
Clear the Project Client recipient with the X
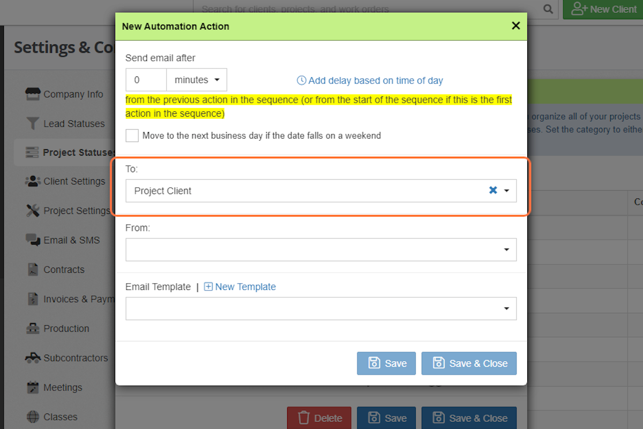[x=492, y=190]
